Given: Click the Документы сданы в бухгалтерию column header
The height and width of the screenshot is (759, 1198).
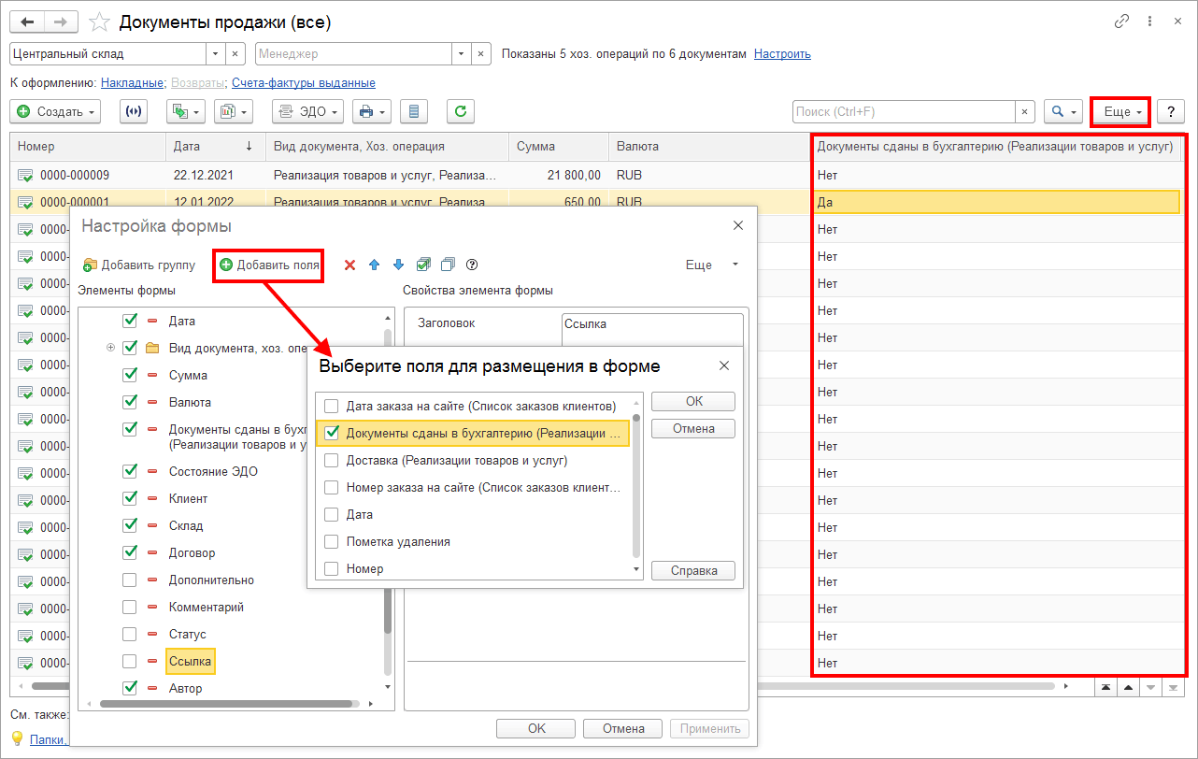Looking at the screenshot, I should click(994, 146).
